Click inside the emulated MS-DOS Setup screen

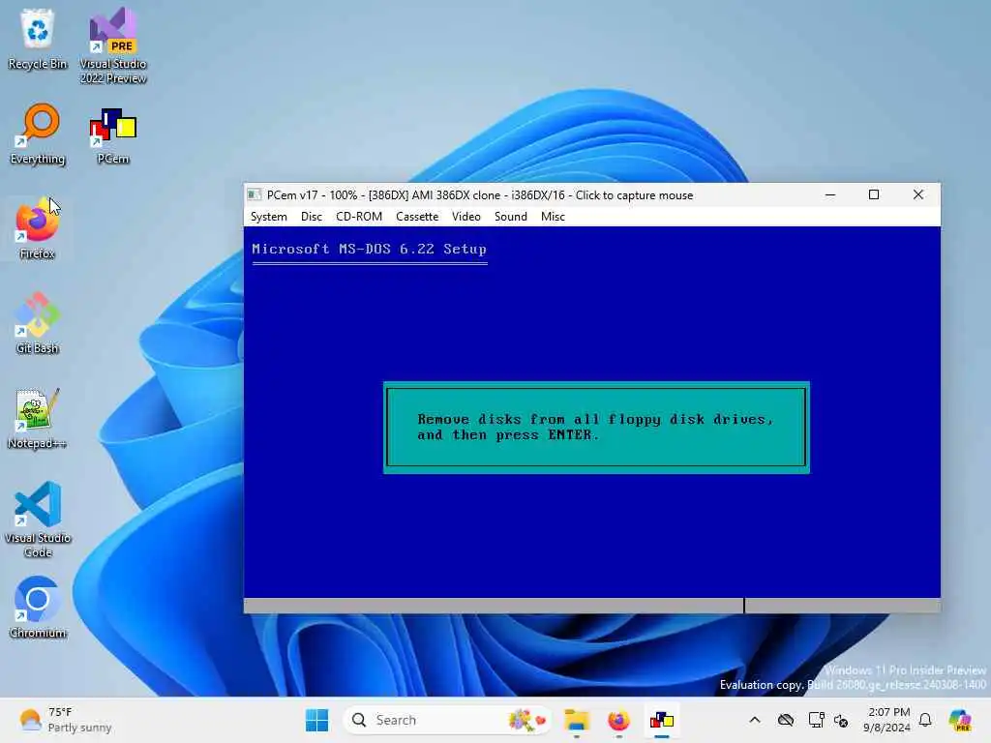(x=592, y=412)
